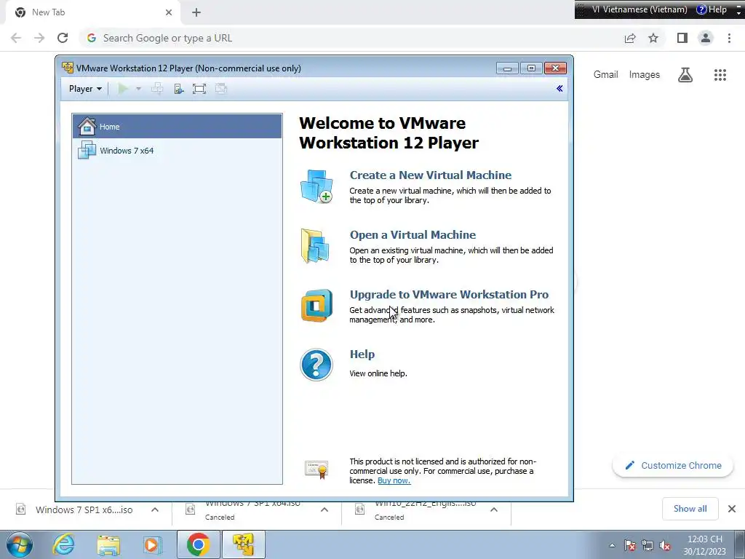
Task: Click the virtual machine settings toolbar icon
Action: point(179,89)
